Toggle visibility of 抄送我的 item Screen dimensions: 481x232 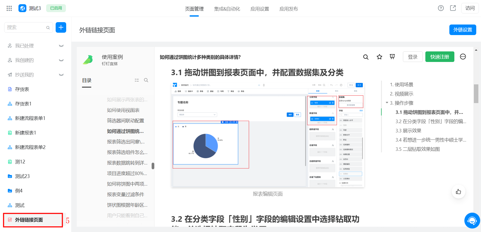click(61, 75)
